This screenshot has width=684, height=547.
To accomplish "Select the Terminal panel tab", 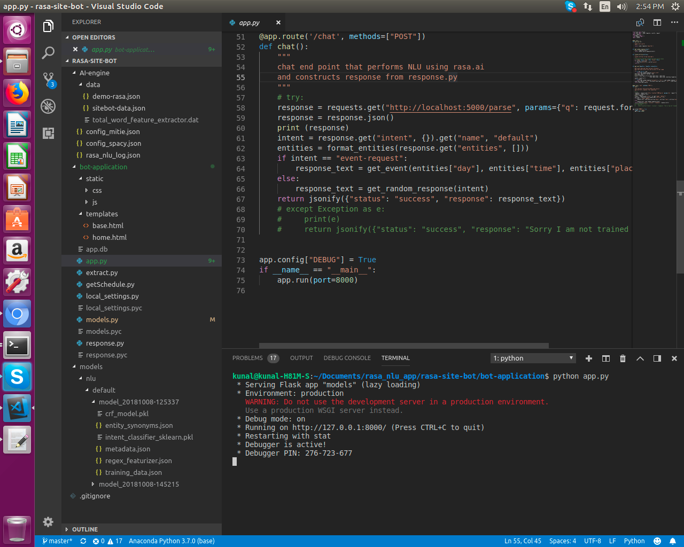I will point(395,358).
